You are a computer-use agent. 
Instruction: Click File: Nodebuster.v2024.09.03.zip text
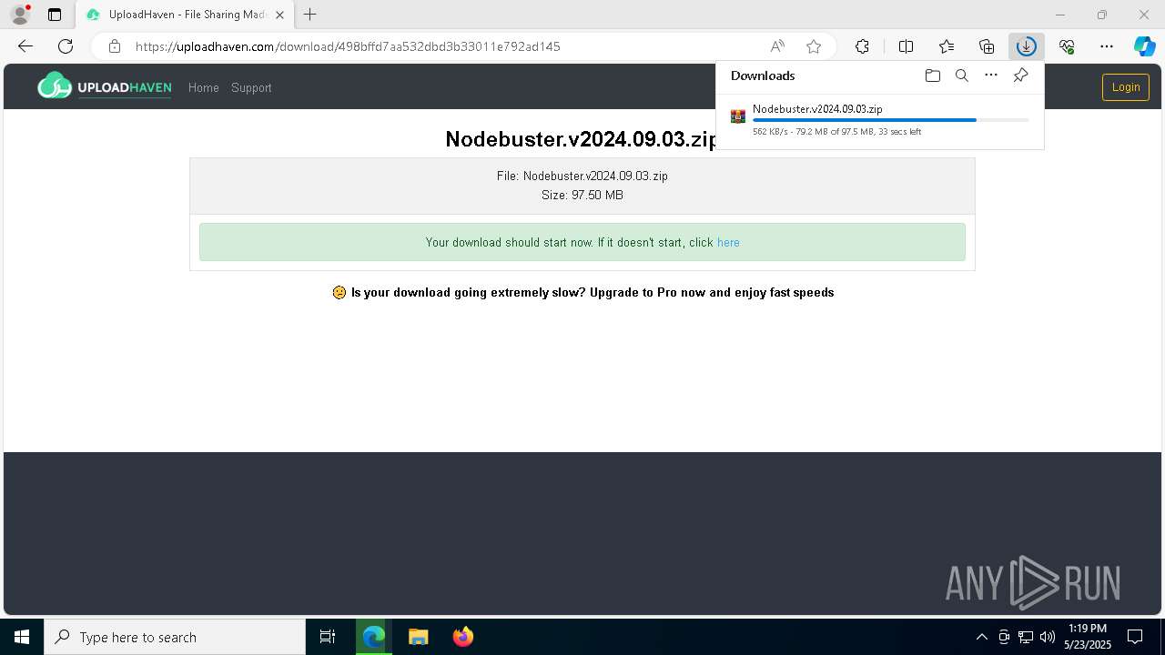coord(582,176)
